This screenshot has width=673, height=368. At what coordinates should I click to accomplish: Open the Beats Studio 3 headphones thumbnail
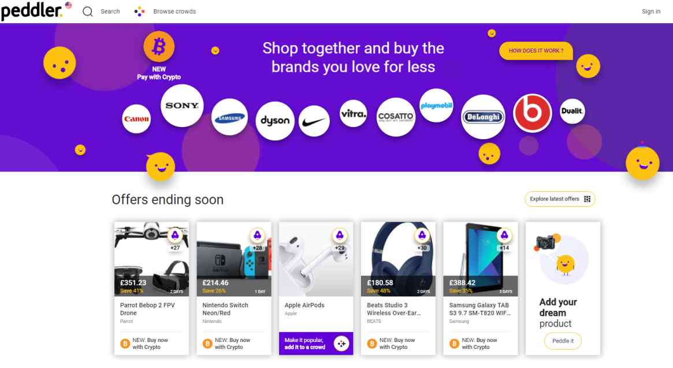point(398,259)
